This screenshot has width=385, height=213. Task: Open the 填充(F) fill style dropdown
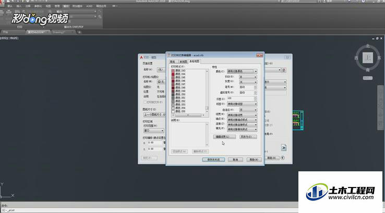click(x=242, y=129)
